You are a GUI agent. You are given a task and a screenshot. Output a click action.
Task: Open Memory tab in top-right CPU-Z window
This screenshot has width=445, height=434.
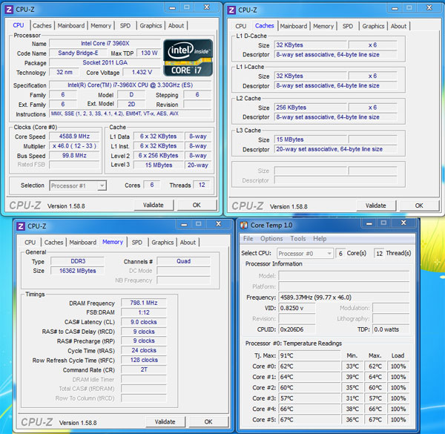click(x=323, y=26)
